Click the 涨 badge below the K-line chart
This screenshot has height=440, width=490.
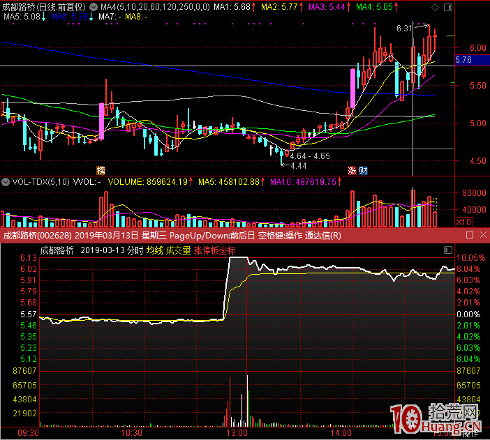(x=352, y=171)
